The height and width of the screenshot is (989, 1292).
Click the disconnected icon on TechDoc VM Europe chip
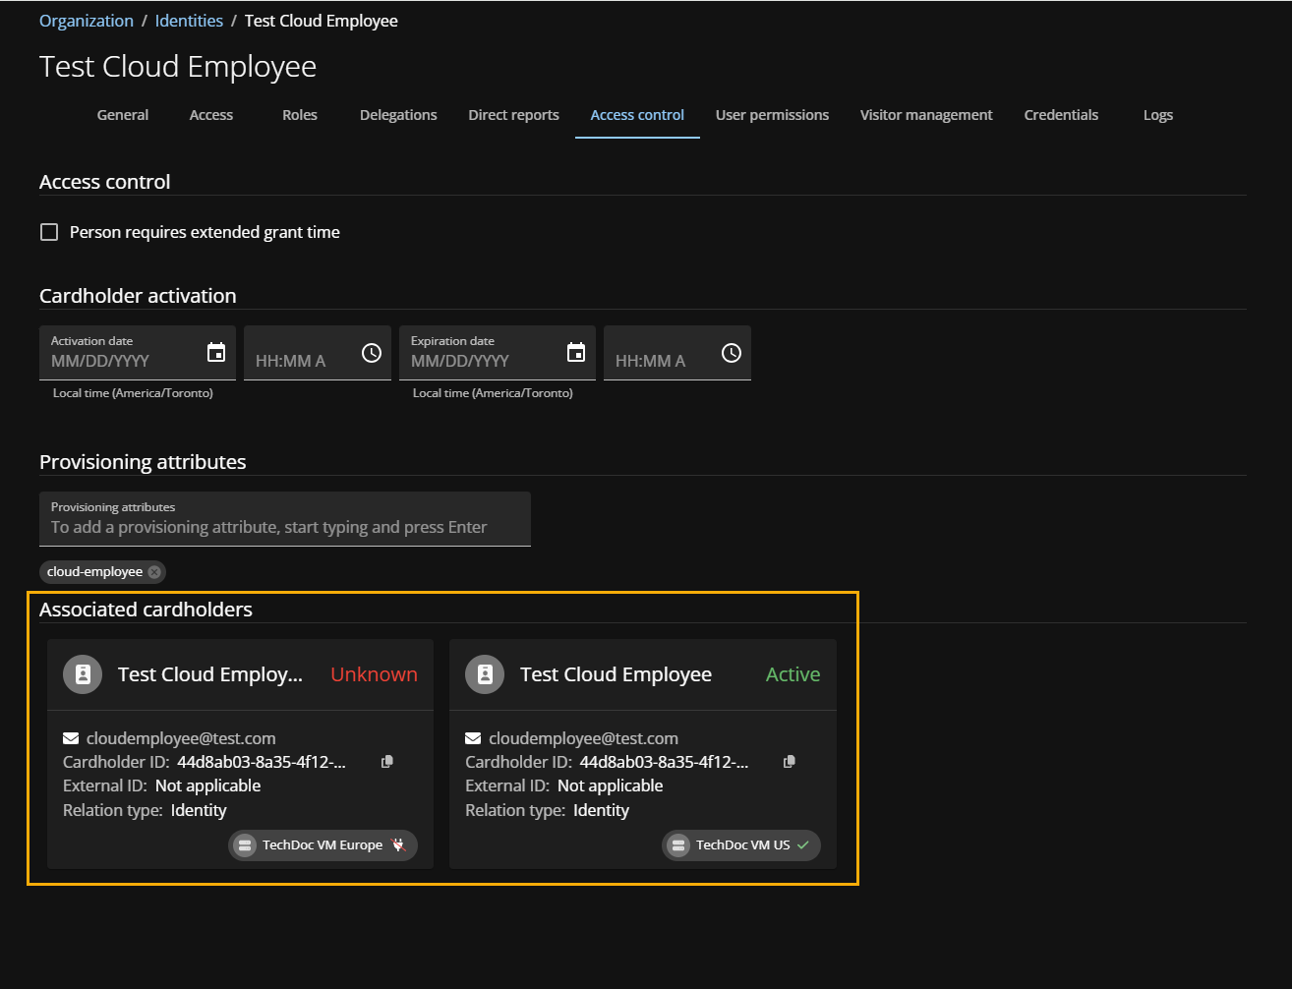(x=399, y=844)
